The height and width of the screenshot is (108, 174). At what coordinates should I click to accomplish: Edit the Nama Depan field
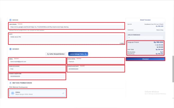(96, 62)
